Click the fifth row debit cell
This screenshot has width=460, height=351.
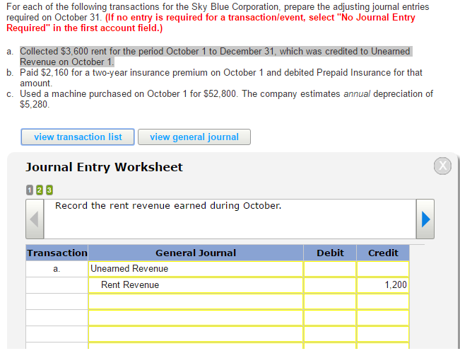point(330,334)
